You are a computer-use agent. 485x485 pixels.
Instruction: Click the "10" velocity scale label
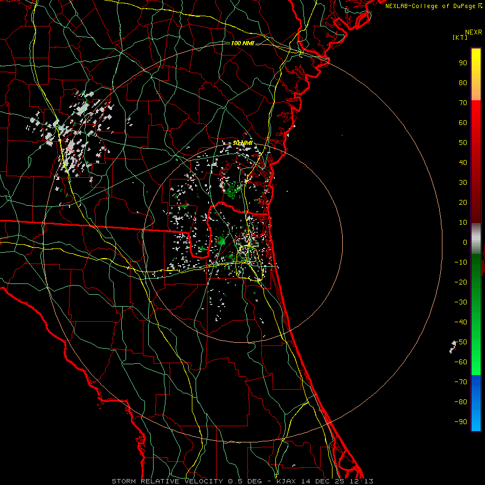tap(463, 223)
